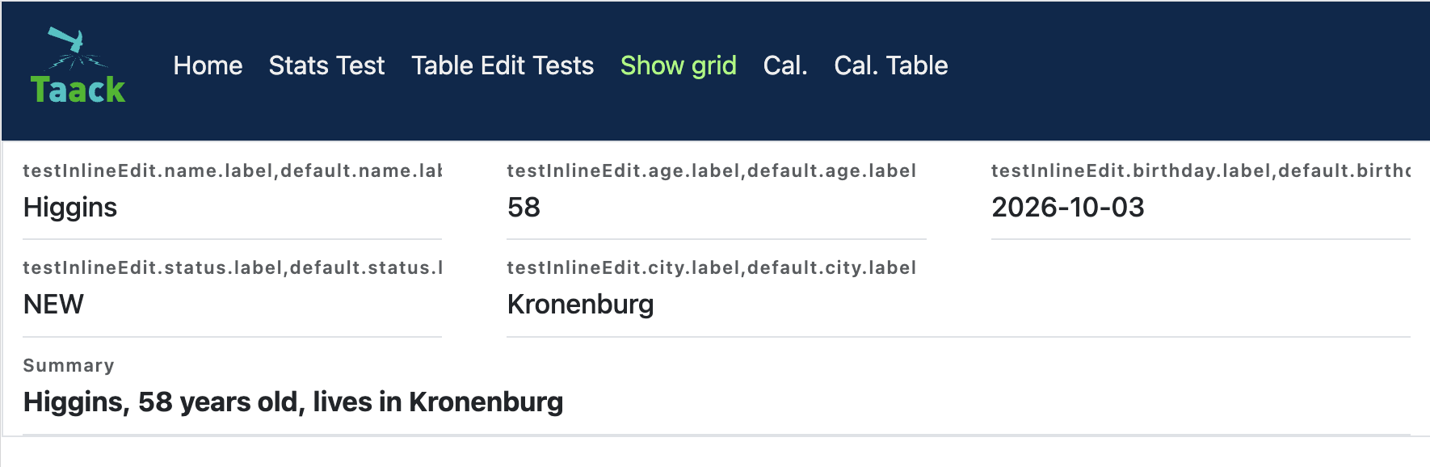The height and width of the screenshot is (467, 1430).
Task: Click the Summary text line
Action: coord(293,402)
